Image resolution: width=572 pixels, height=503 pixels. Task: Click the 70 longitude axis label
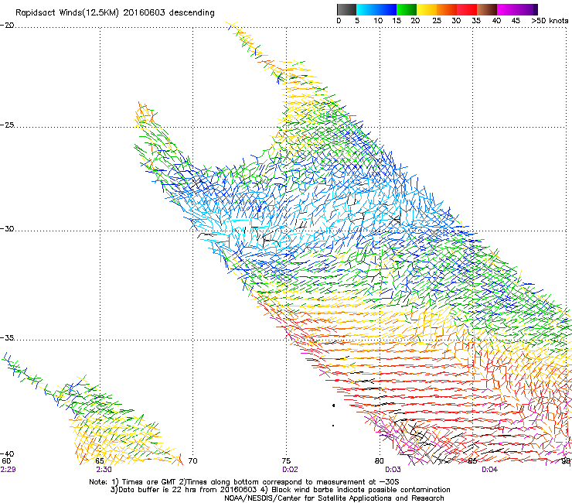click(192, 461)
